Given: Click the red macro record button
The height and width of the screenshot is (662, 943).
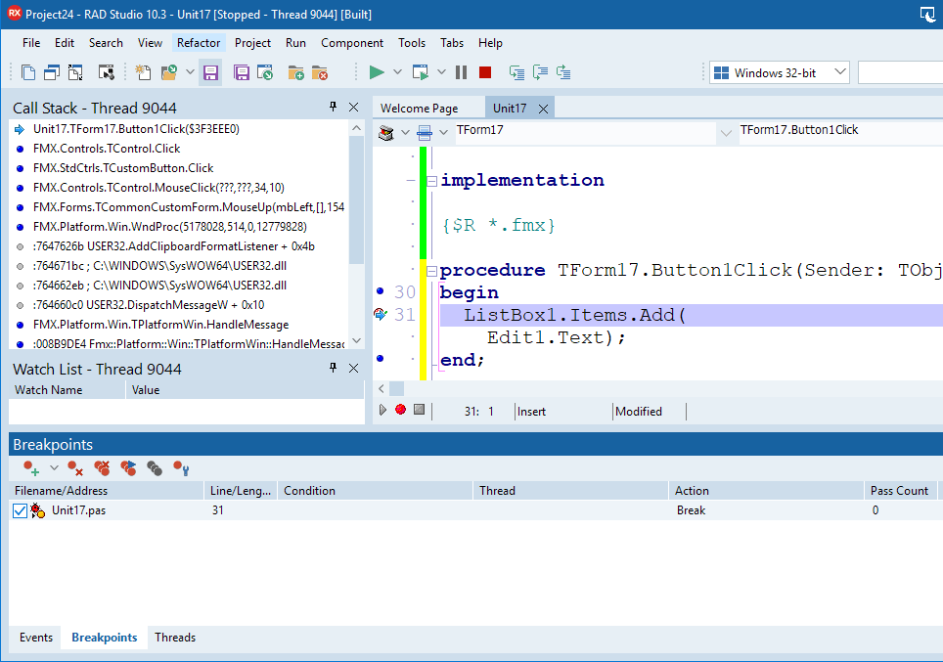Looking at the screenshot, I should pos(400,410).
